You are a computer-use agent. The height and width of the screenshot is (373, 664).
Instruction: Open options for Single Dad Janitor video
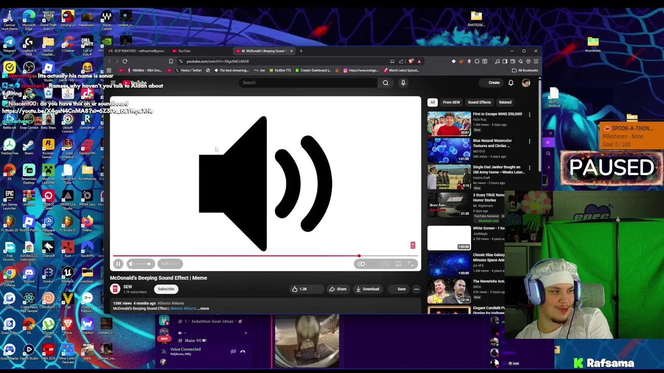click(x=529, y=168)
